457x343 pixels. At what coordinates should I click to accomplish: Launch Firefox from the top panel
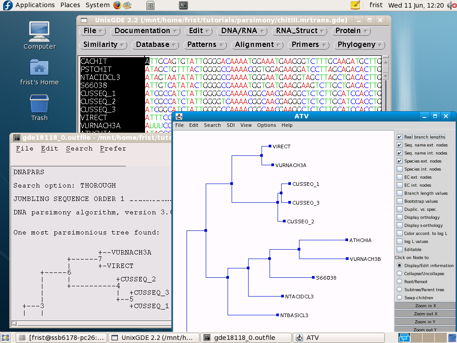tap(117, 5)
